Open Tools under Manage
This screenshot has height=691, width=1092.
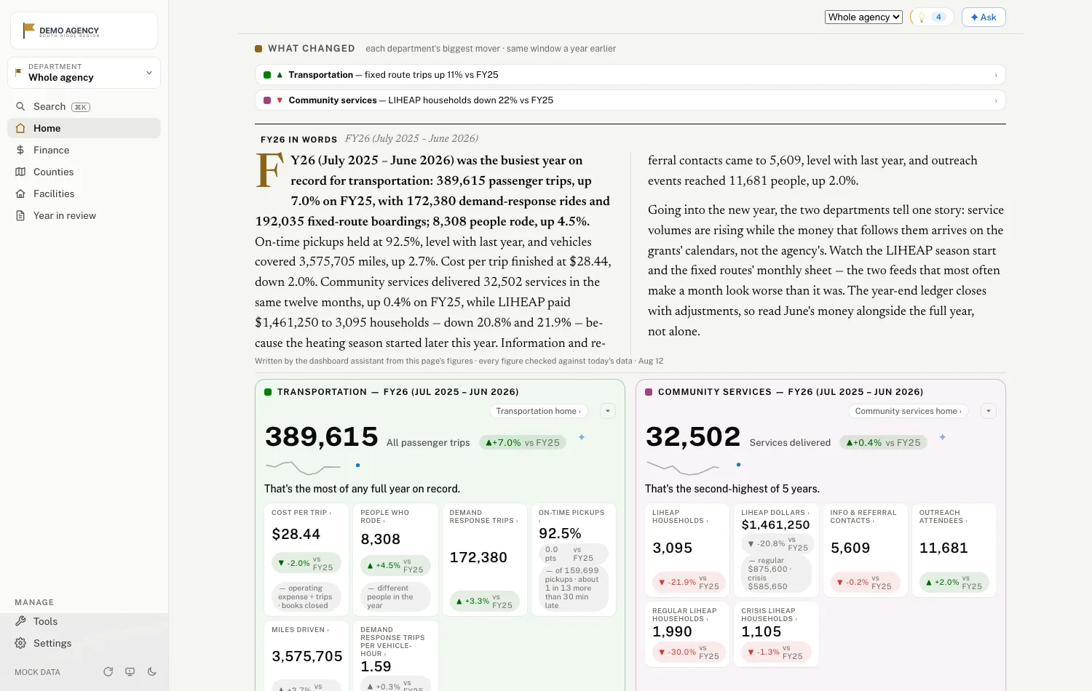pos(84,621)
